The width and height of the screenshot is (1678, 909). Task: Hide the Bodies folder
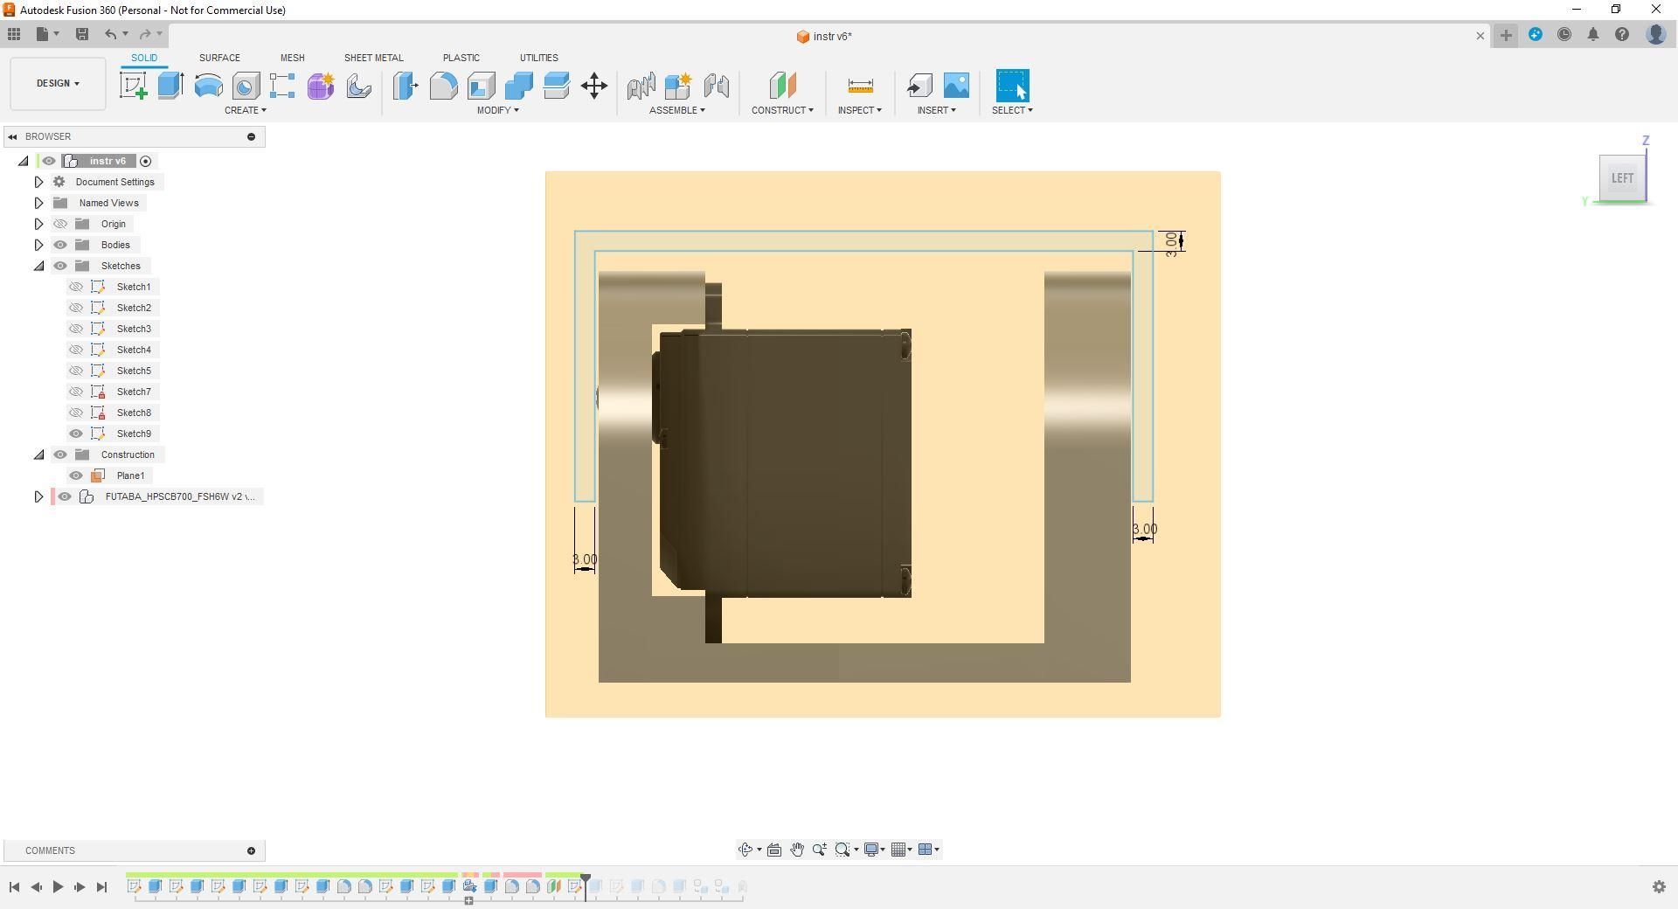[x=60, y=245]
